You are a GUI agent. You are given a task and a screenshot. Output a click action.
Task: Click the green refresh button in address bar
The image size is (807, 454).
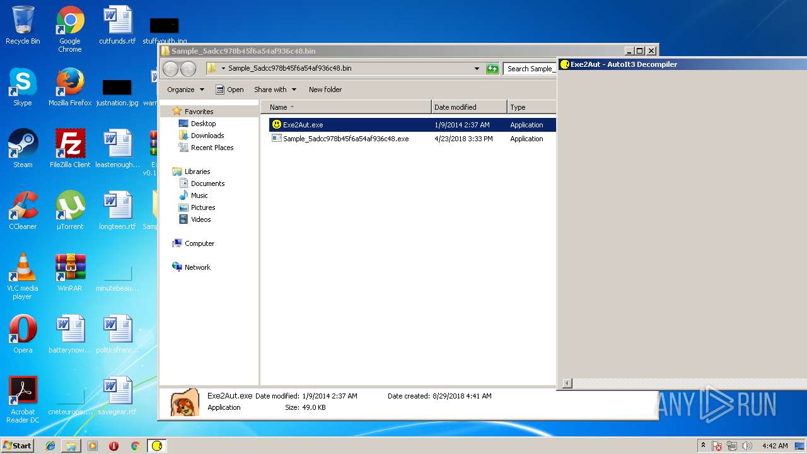coord(493,69)
